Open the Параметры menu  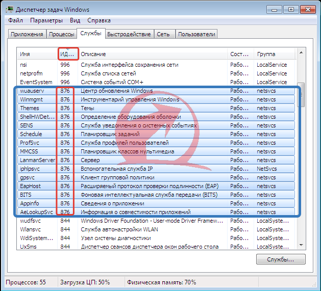[46, 20]
